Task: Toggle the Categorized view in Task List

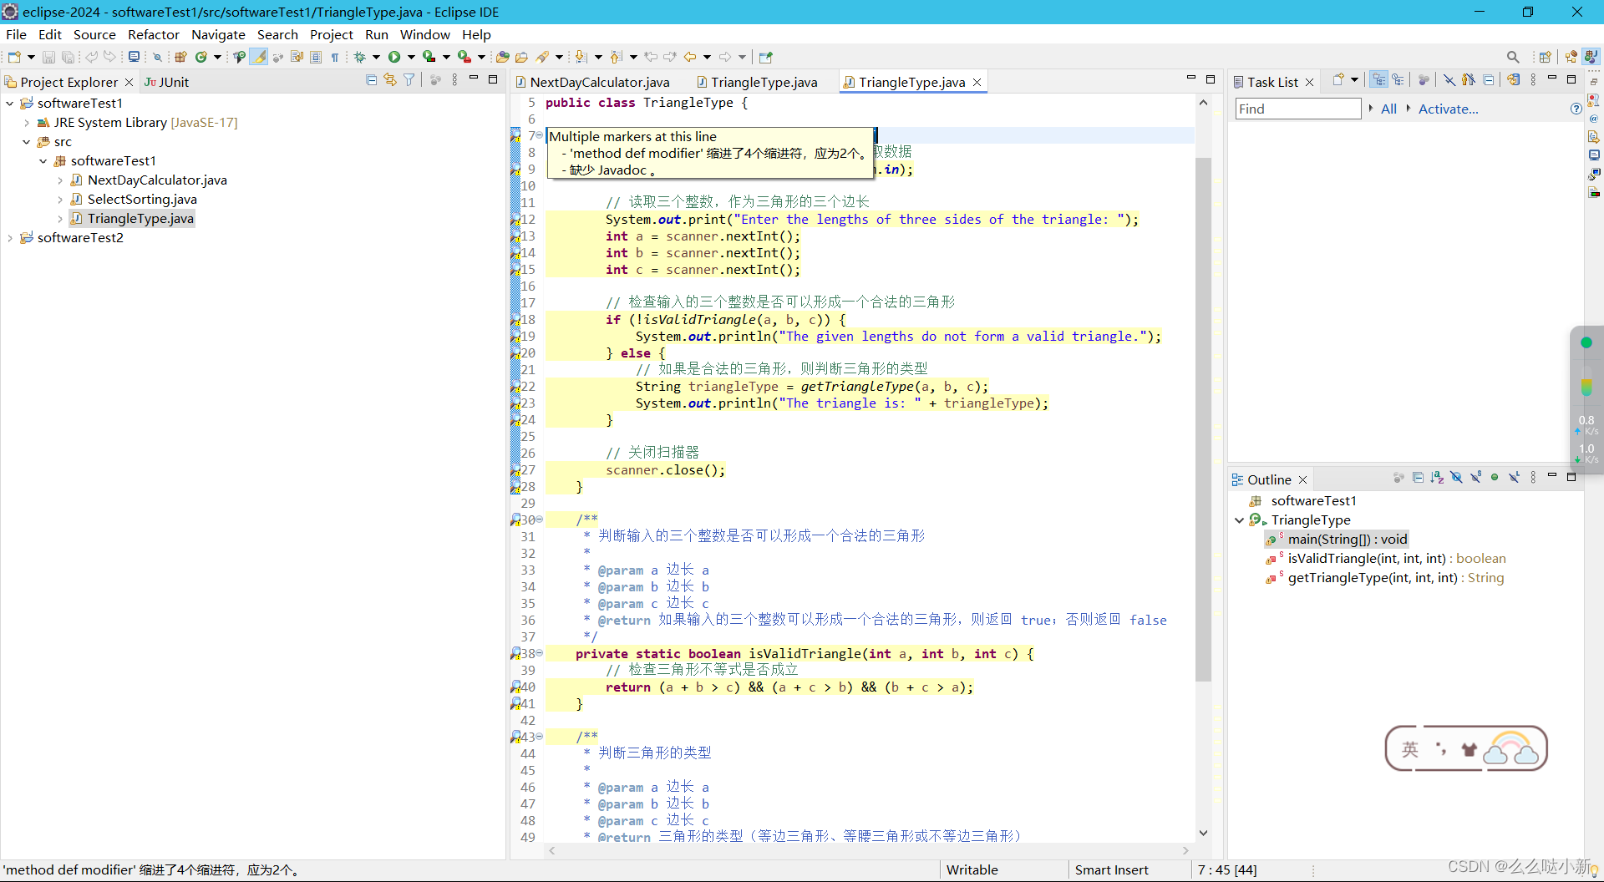Action: (1379, 80)
